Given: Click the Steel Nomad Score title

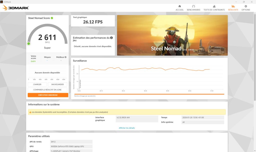Looking at the screenshot, I should click(x=39, y=18).
